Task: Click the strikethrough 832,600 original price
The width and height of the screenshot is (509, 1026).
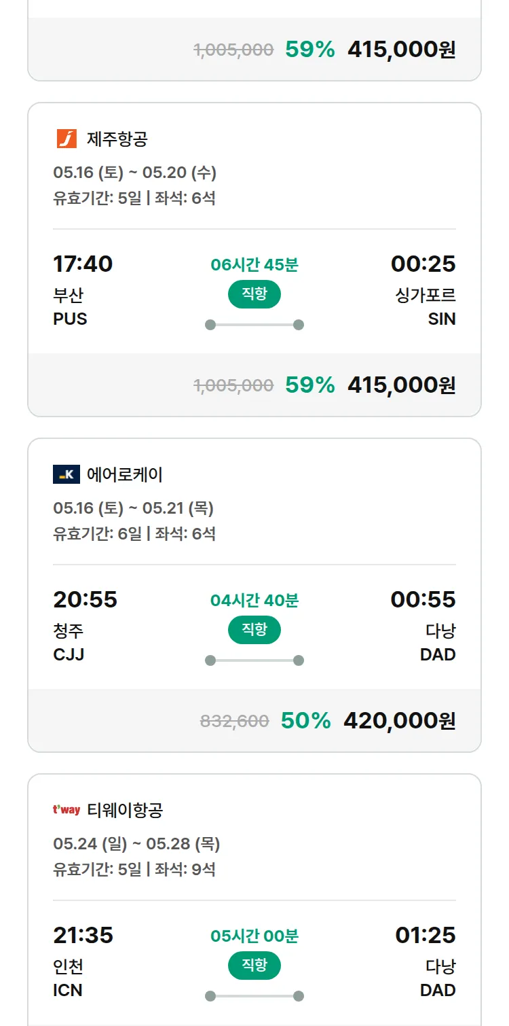Action: click(x=234, y=721)
